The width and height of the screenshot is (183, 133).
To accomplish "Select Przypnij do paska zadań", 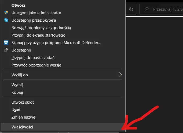I will point(33,57).
